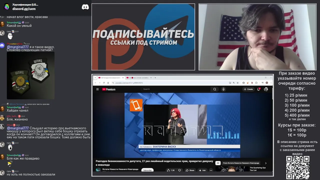Click the YouTube Premium logo
Screen dimensions: 320x180
coord(109,89)
